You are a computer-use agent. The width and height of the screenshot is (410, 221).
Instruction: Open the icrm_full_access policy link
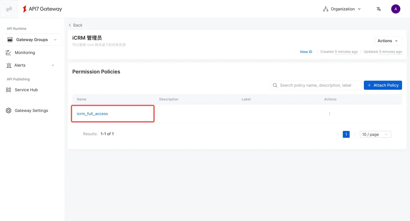click(x=92, y=114)
